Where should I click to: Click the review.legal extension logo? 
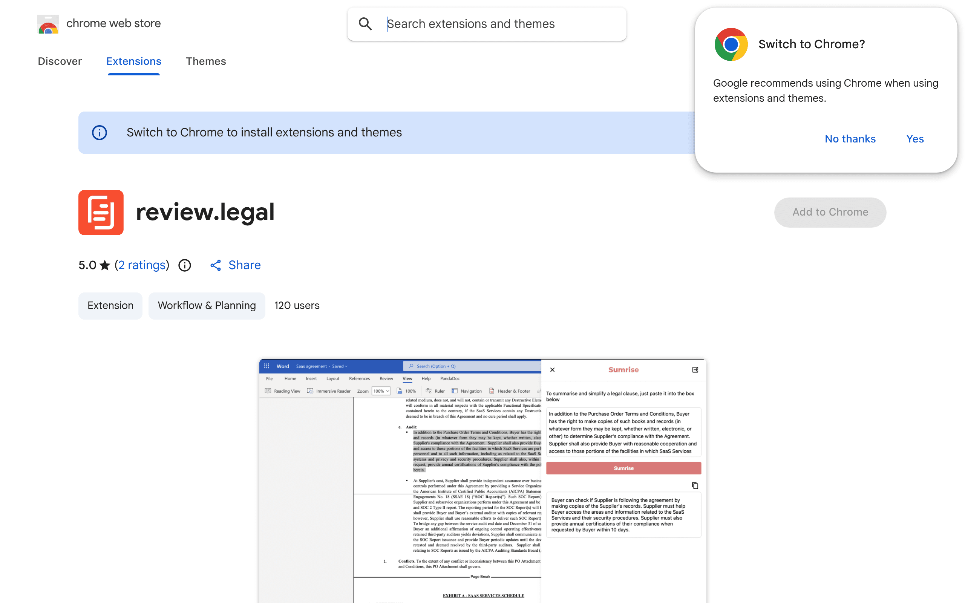[x=101, y=213]
